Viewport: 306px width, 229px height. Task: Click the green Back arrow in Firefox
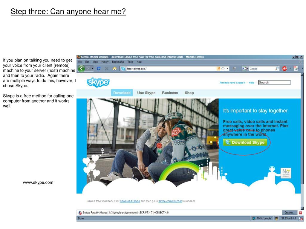coord(81,69)
